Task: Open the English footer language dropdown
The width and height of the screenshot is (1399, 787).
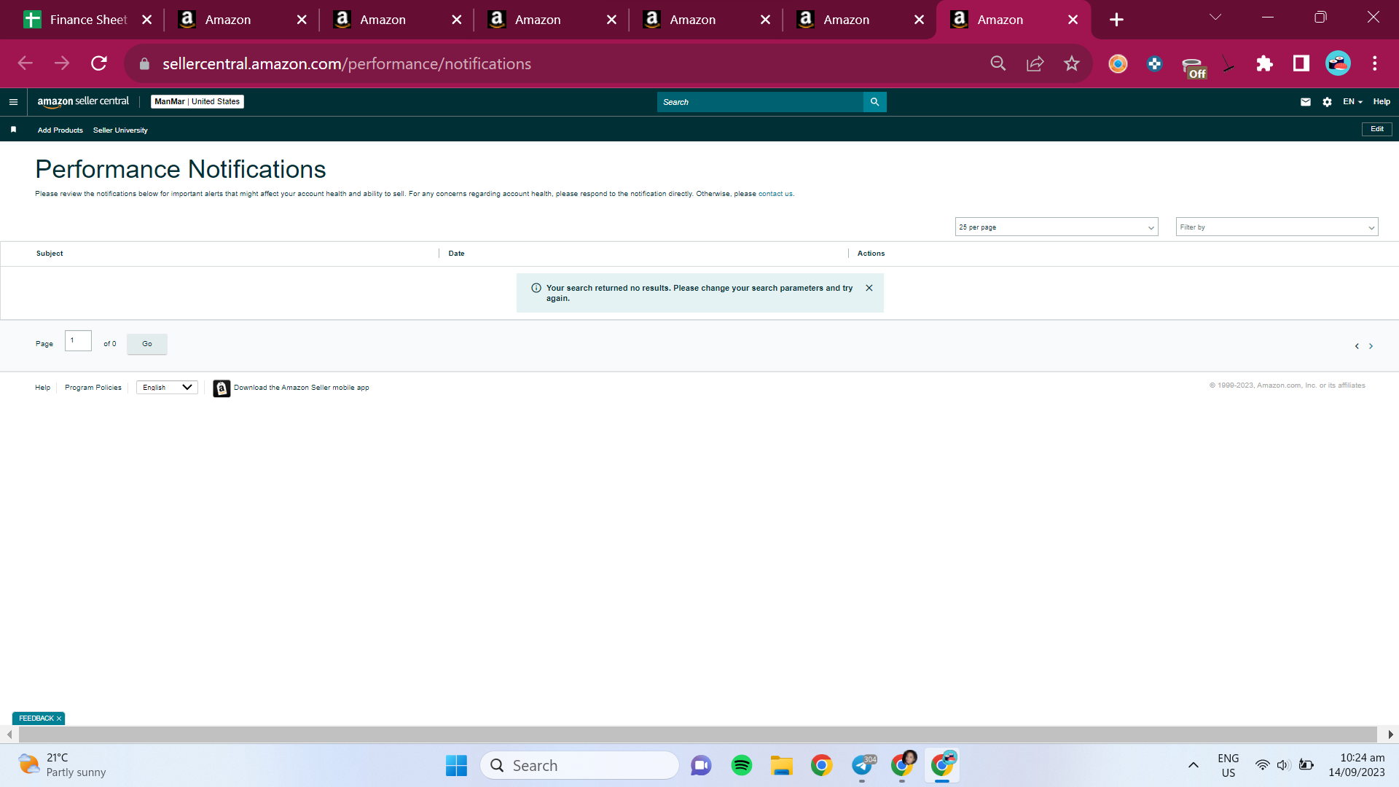Action: [x=167, y=388]
